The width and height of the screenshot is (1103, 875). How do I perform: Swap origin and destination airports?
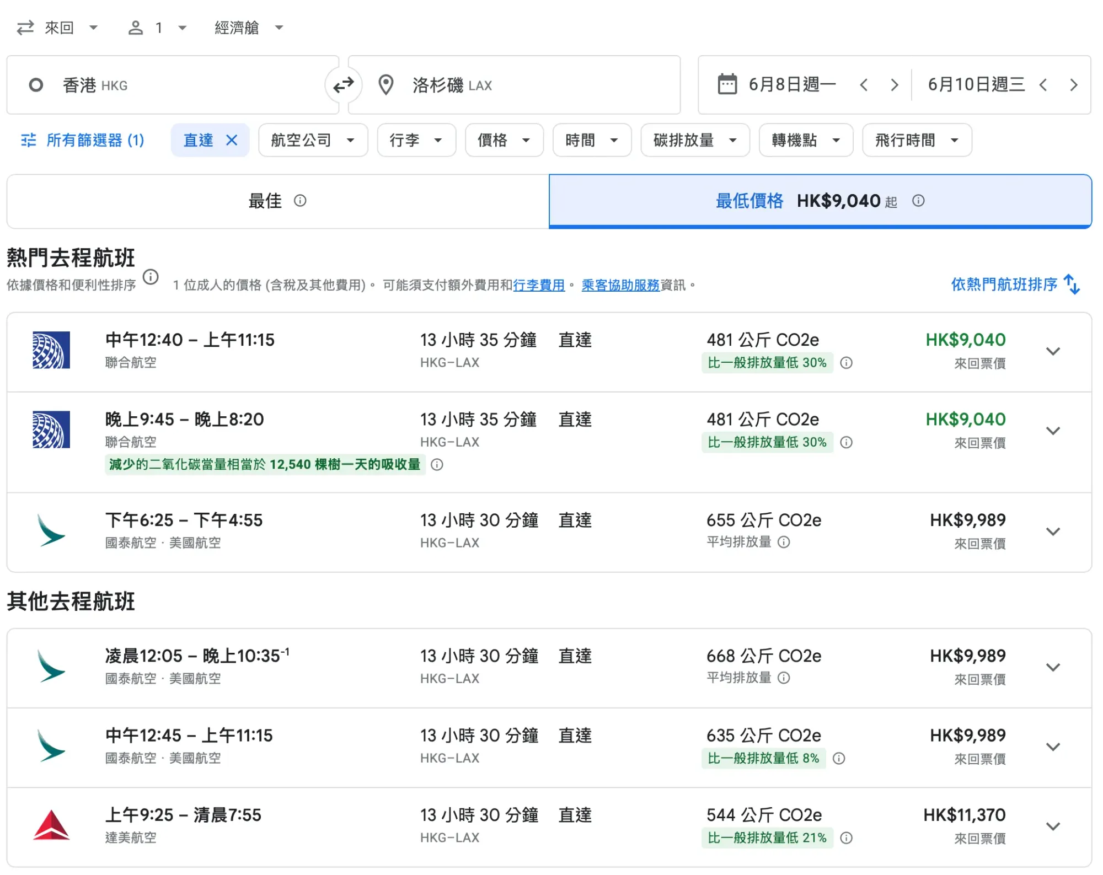[343, 85]
